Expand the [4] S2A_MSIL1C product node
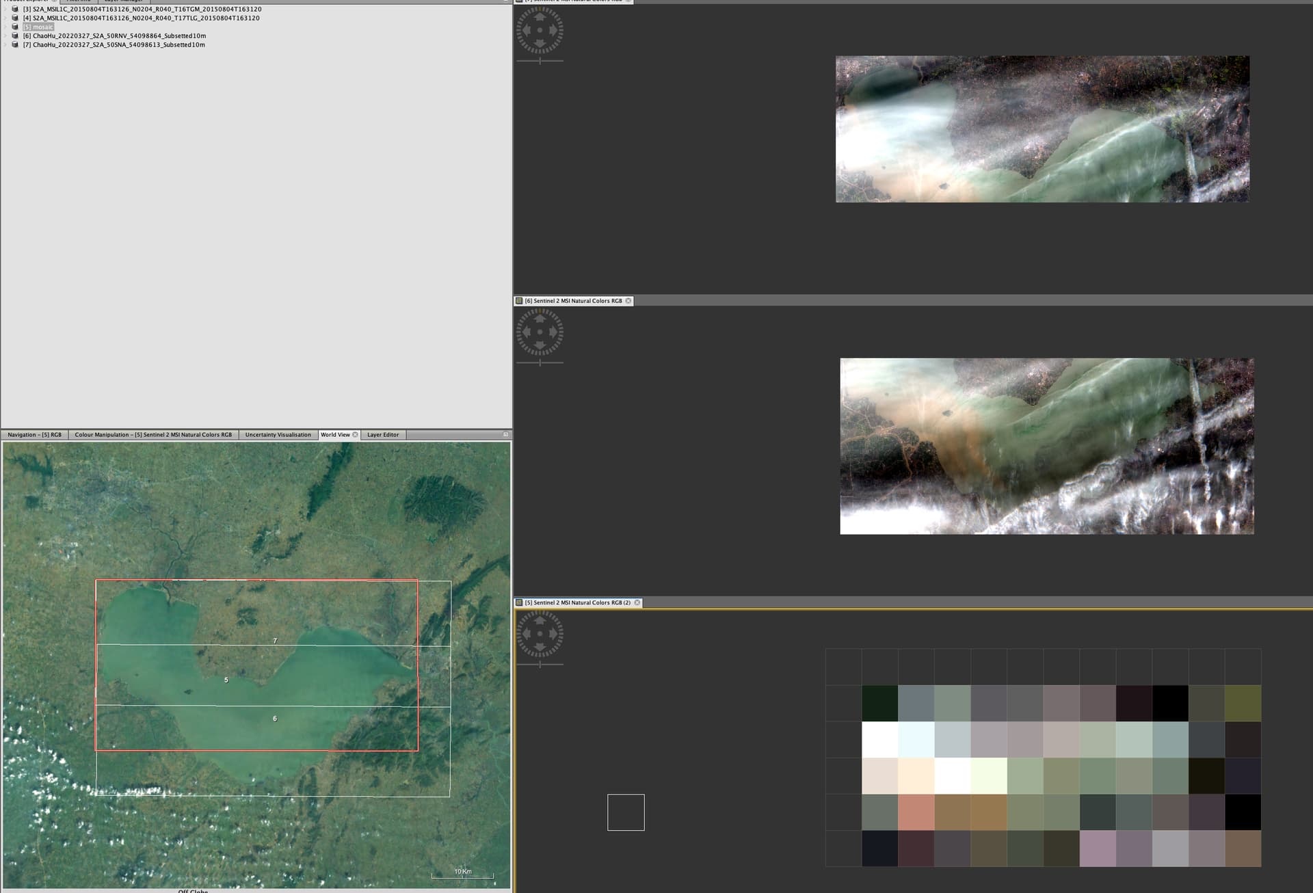This screenshot has height=893, width=1313. (x=5, y=18)
